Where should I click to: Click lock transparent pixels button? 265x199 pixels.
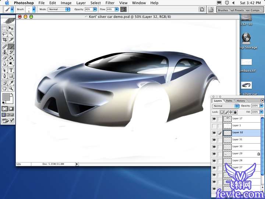tap(222, 112)
